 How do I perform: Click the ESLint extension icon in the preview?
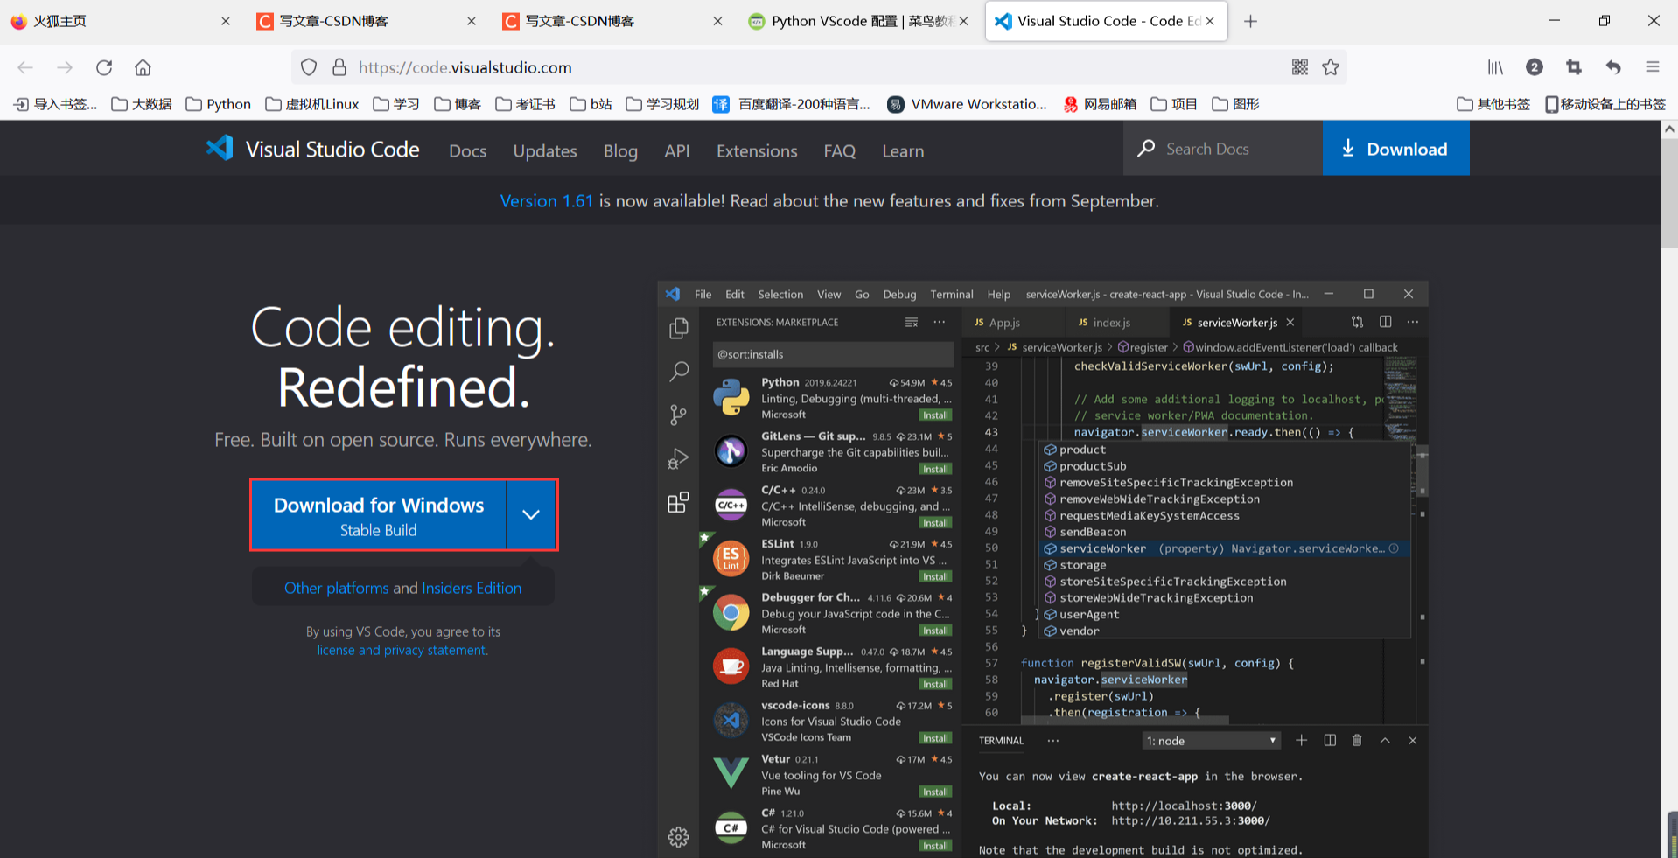tap(731, 559)
